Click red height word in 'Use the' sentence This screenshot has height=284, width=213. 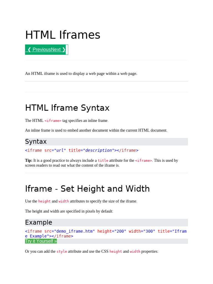click(x=44, y=201)
